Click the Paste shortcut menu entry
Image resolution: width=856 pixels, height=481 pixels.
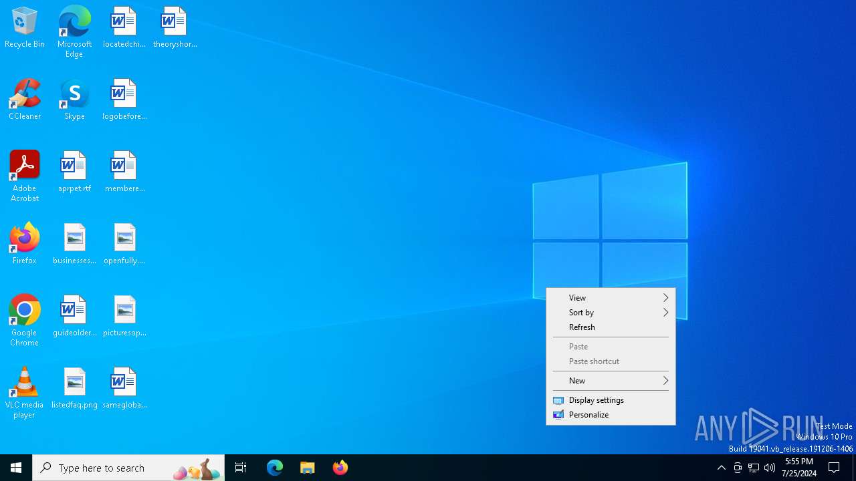point(611,361)
